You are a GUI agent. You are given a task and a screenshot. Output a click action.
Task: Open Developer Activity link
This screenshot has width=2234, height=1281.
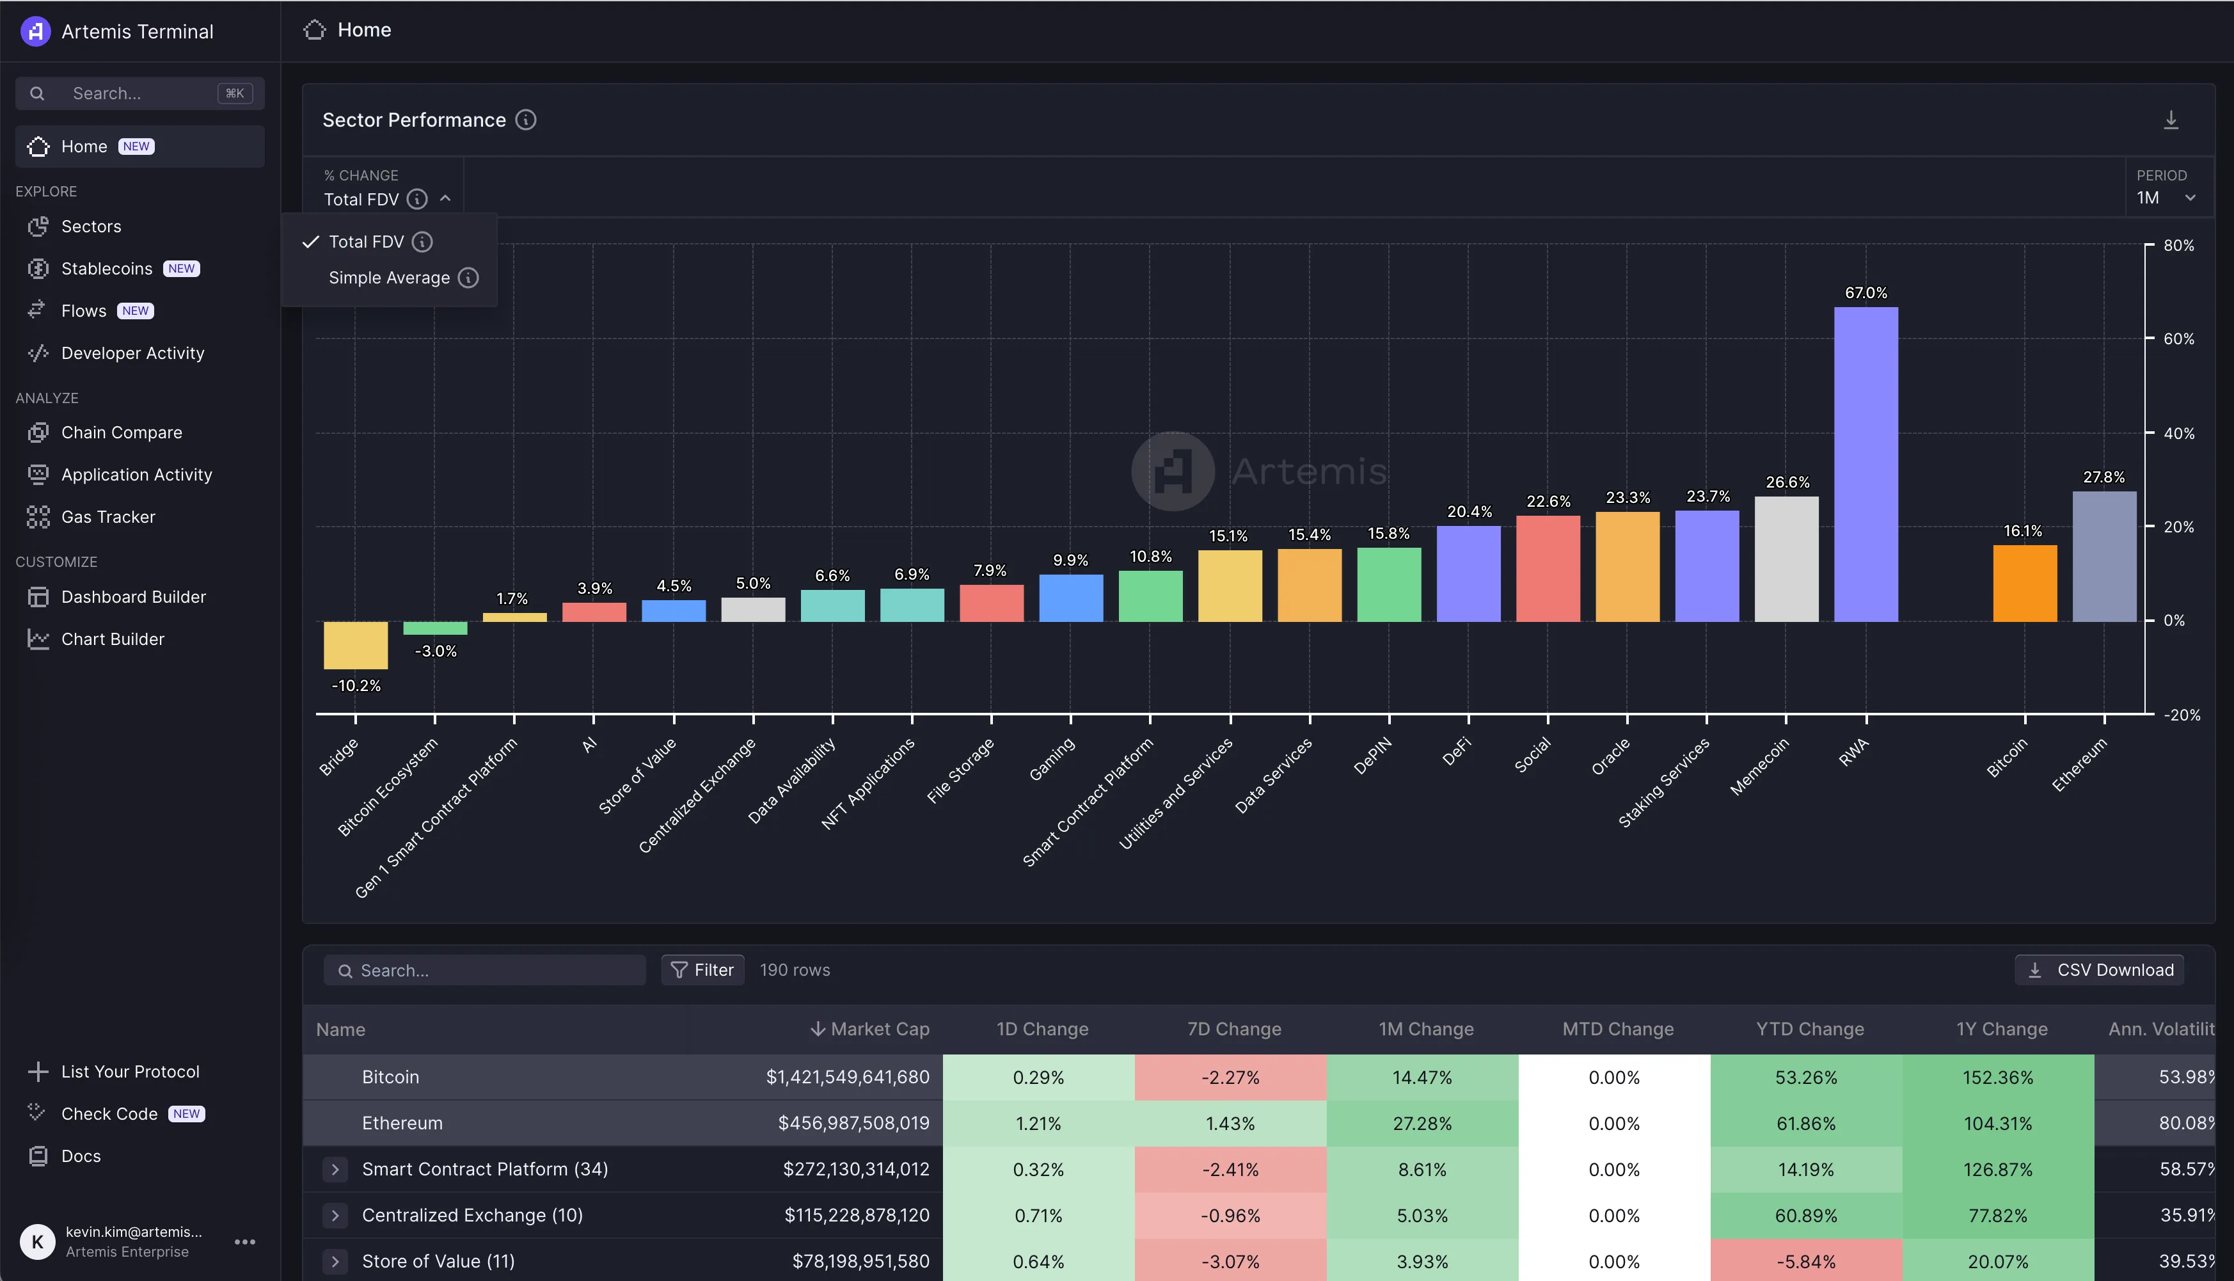tap(132, 354)
